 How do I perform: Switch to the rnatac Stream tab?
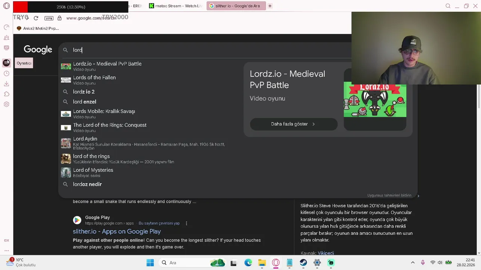point(175,6)
